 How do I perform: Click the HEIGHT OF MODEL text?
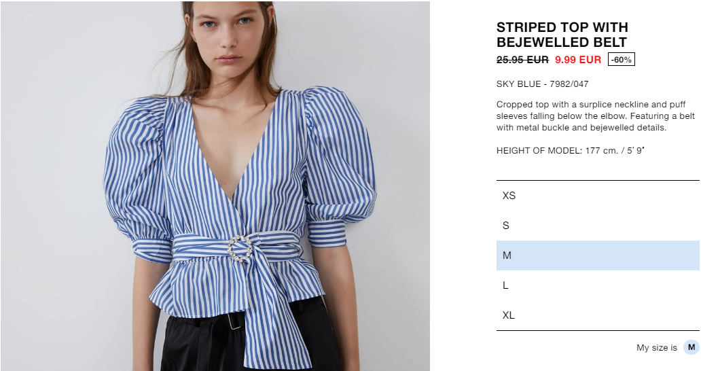pyautogui.click(x=570, y=151)
